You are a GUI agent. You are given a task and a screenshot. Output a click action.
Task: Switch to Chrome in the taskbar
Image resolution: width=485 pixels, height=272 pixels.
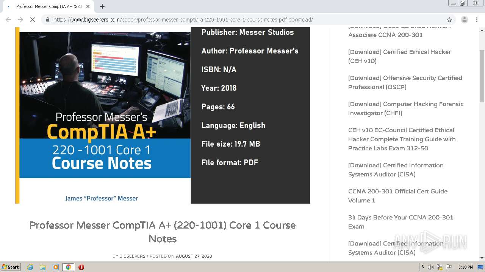click(x=68, y=267)
